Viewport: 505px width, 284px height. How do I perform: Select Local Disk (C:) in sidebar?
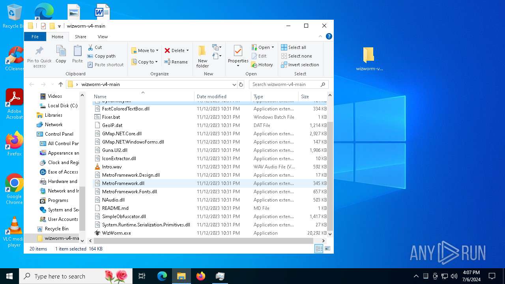click(58, 106)
